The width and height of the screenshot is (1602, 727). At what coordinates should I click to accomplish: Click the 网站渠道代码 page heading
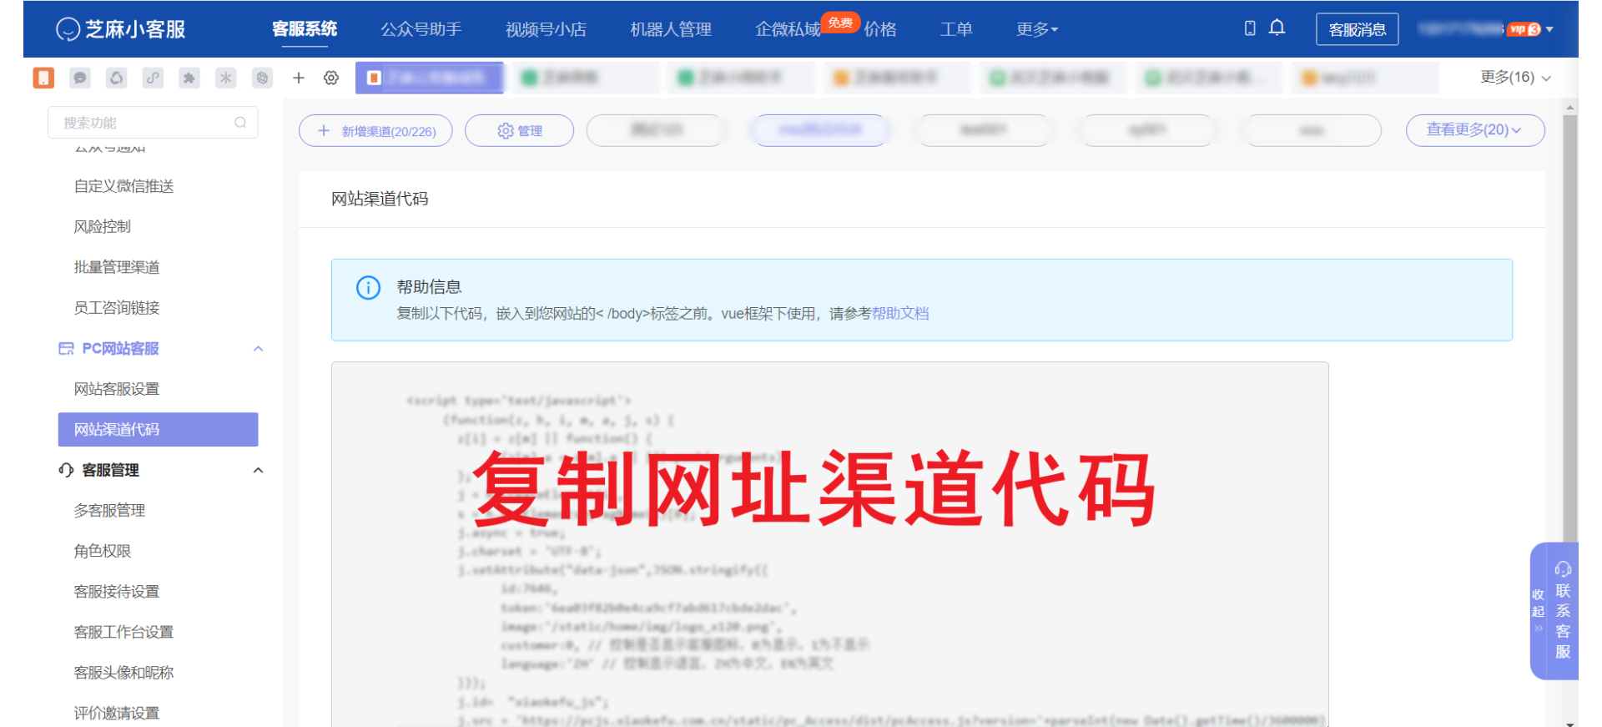pos(380,199)
